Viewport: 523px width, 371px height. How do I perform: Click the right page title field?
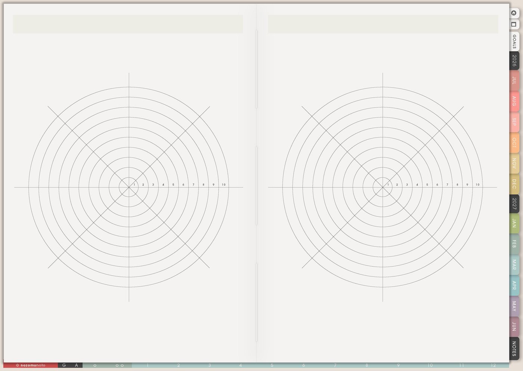coord(383,24)
